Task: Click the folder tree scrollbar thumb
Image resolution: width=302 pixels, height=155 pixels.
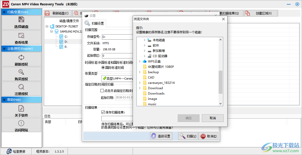Action: (x=221, y=82)
